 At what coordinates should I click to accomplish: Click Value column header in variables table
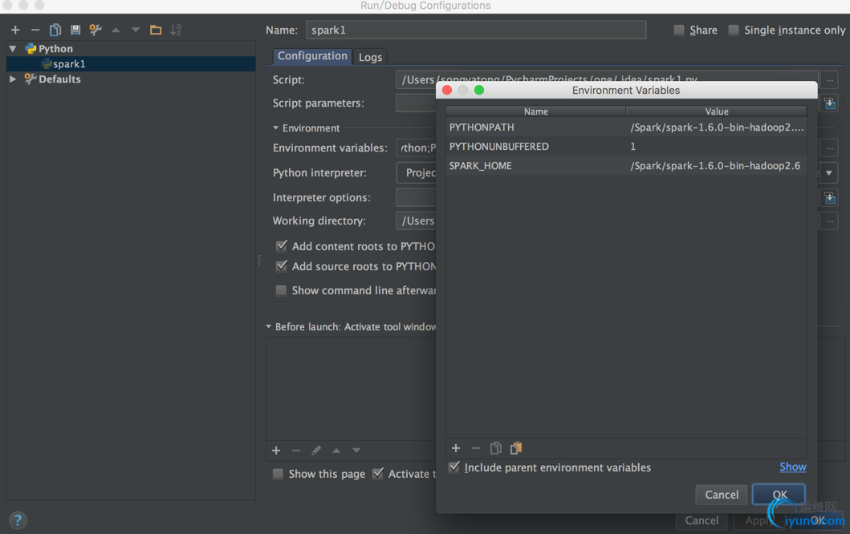click(x=717, y=111)
